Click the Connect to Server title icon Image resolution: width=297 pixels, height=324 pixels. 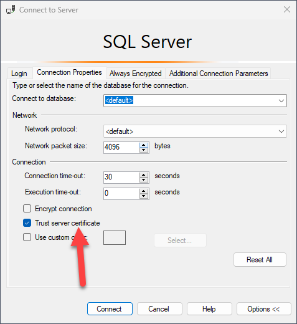pos(11,9)
